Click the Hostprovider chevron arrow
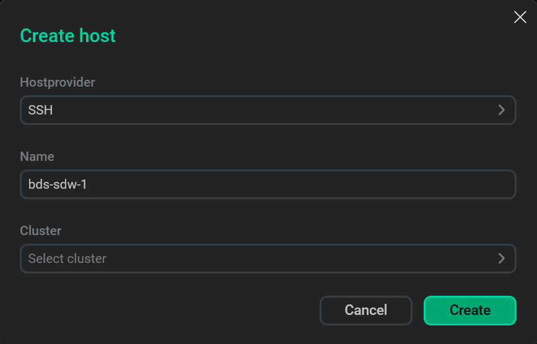 pos(502,110)
